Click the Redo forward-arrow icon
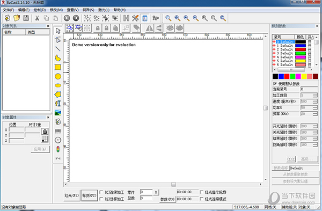 (76, 18)
